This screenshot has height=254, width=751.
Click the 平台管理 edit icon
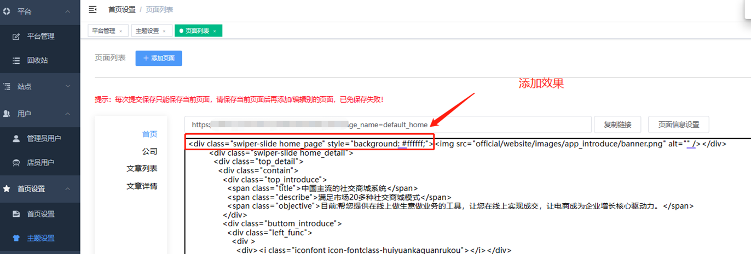[x=16, y=37]
